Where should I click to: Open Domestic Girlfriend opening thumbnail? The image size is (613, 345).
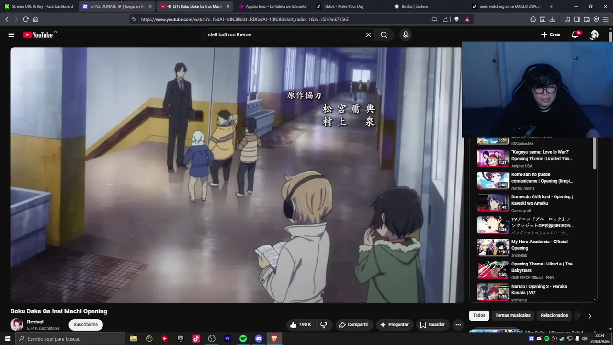[493, 203]
